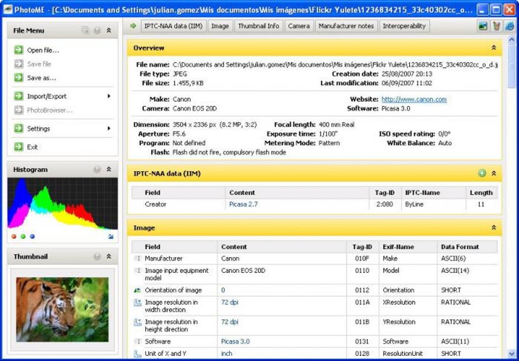Collapse the Overview section
Viewport: 519px width, 361px height.
point(494,48)
